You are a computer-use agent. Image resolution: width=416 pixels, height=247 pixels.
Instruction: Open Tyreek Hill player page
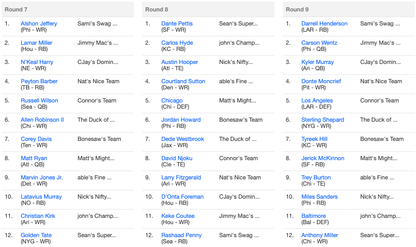tap(314, 139)
